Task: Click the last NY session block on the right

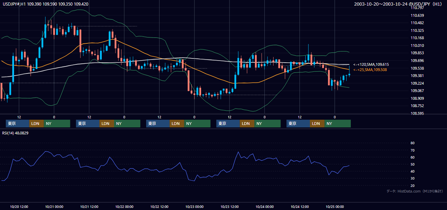Action: pyautogui.click(x=338, y=124)
